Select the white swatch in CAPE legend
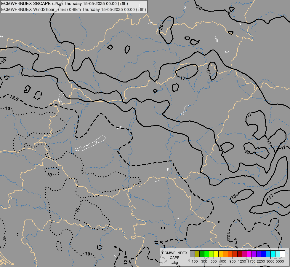The width and height of the screenshot is (290, 267). pos(282,254)
